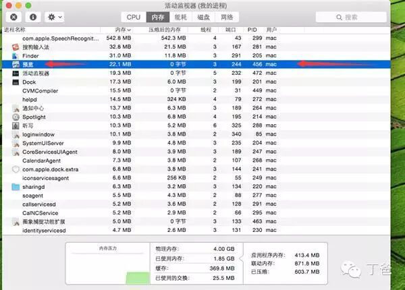Switch to the CPU tab
This screenshot has height=290, width=405.
tap(134, 17)
